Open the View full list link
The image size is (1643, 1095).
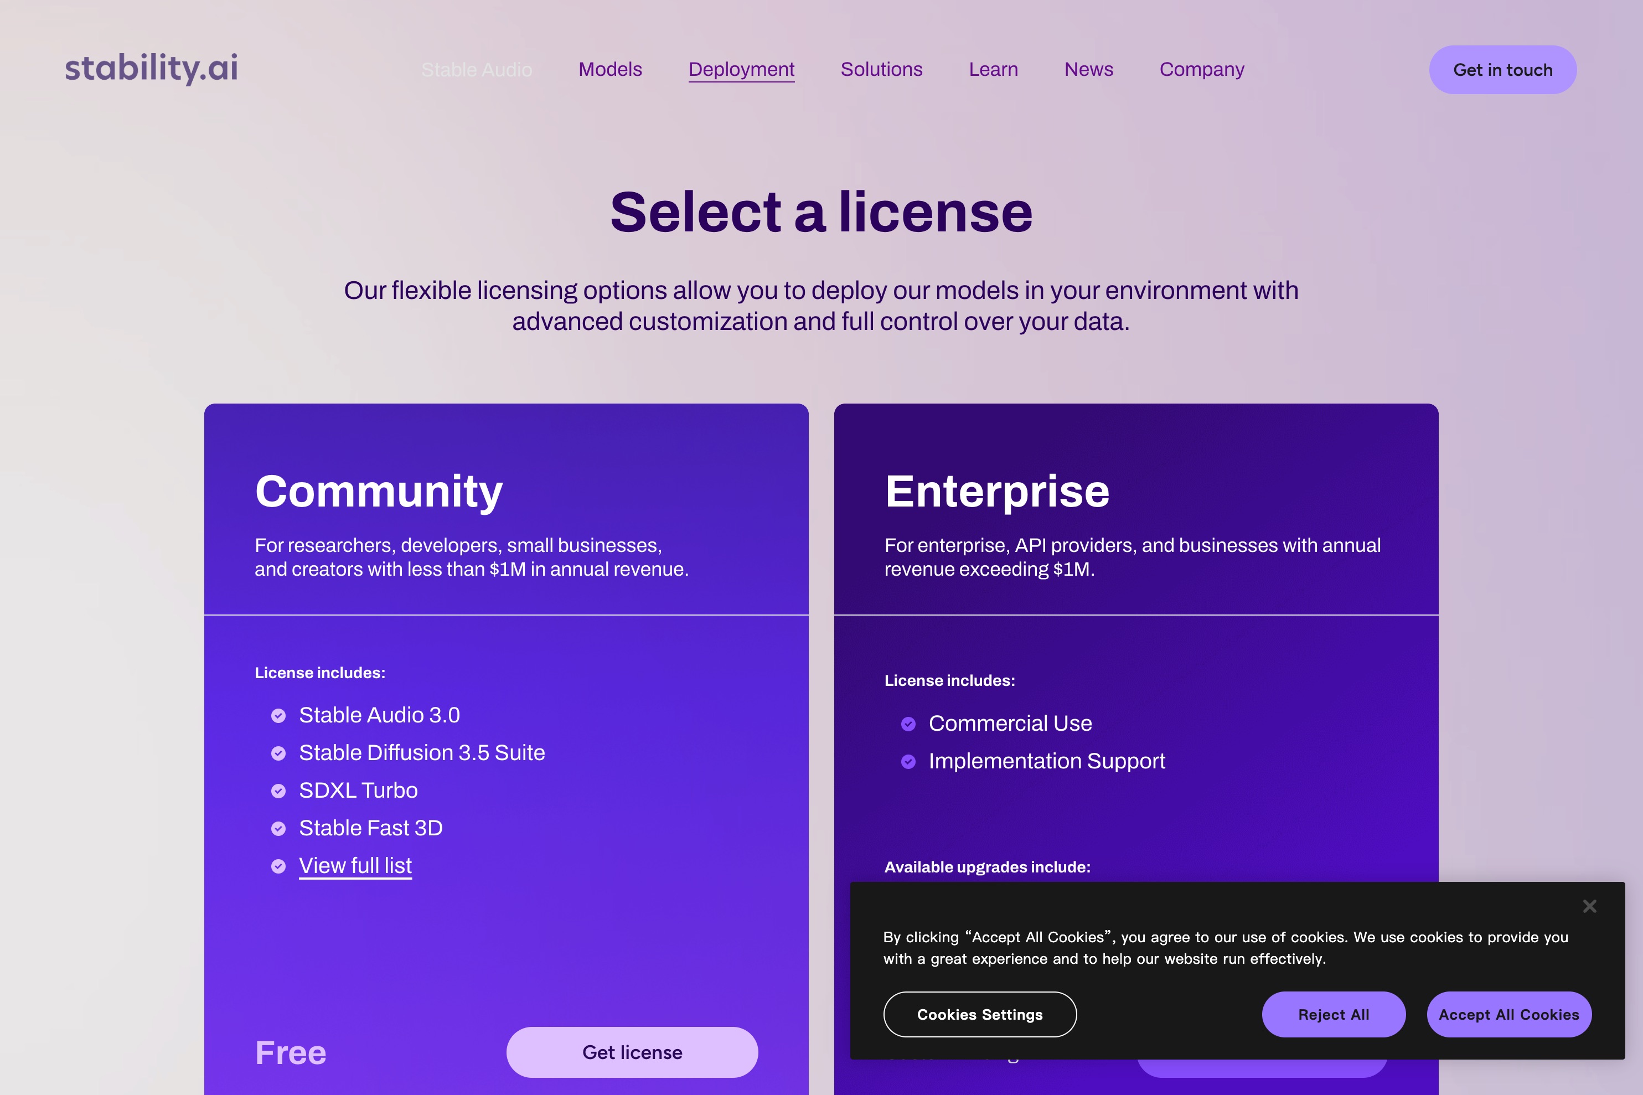point(355,866)
